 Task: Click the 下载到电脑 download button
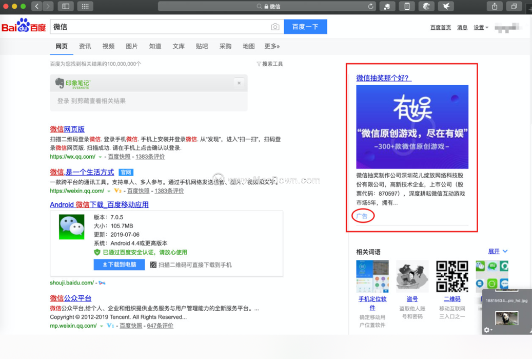[x=119, y=264]
